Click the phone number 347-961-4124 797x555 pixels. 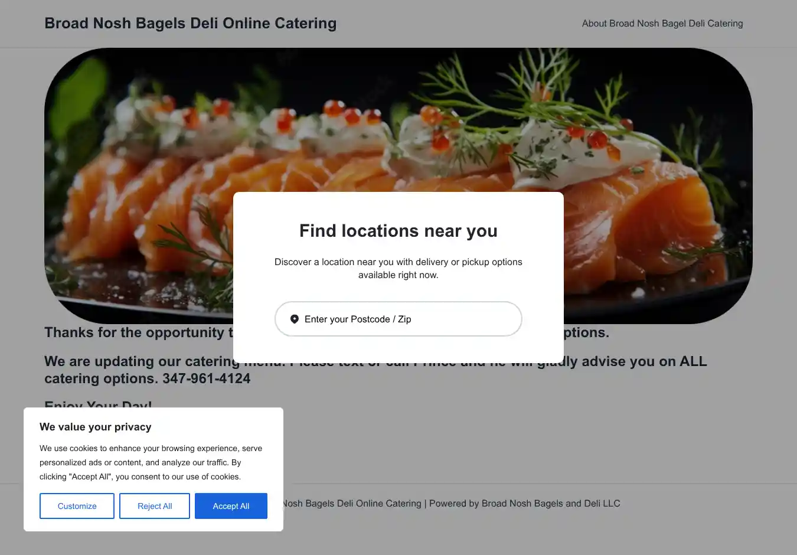point(207,378)
